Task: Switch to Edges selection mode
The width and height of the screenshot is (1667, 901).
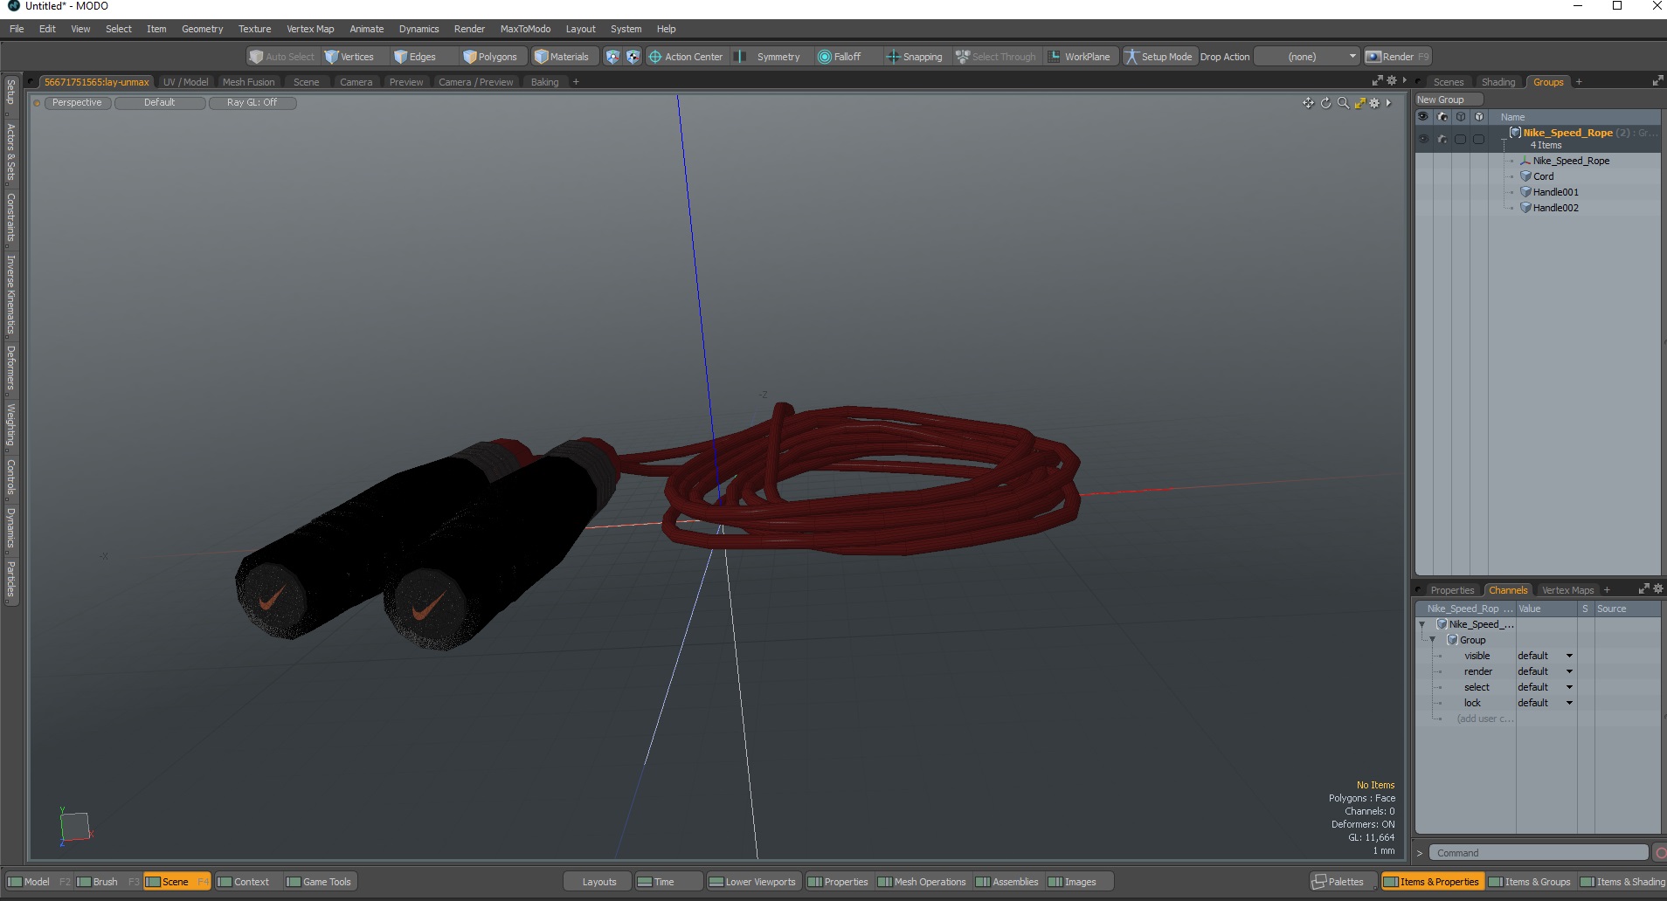Action: click(x=416, y=57)
